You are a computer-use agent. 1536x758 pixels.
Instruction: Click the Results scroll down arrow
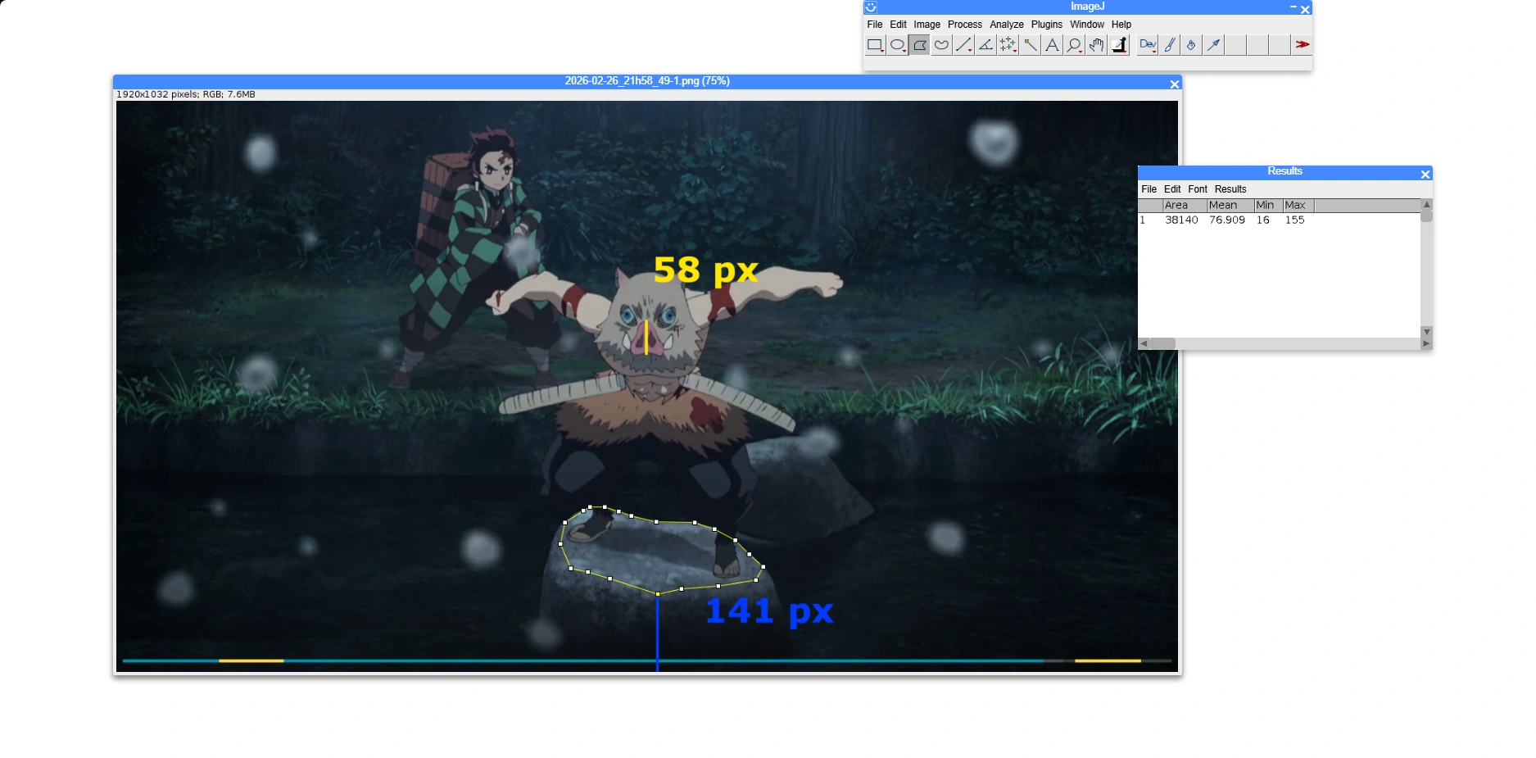pyautogui.click(x=1426, y=332)
